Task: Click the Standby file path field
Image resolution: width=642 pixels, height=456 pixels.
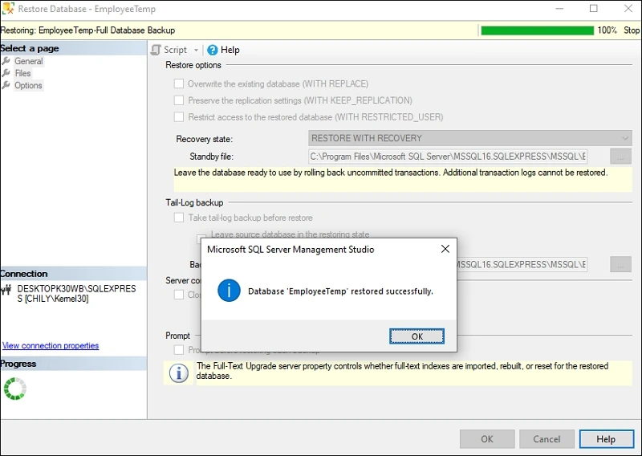Action: [x=448, y=156]
